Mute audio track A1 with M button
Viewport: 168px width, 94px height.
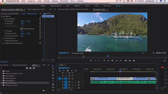(72, 82)
